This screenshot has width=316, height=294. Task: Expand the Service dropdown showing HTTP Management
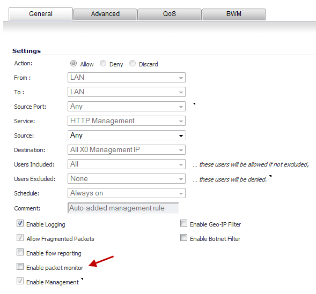pos(127,121)
